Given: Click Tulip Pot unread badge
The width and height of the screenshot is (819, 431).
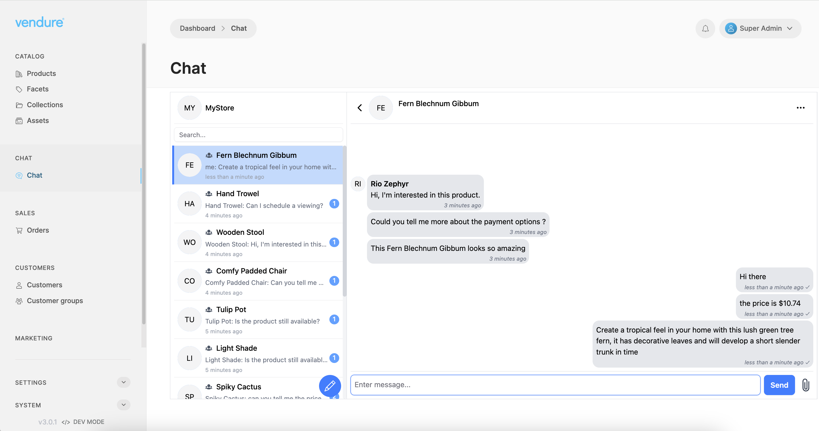Looking at the screenshot, I should click(x=334, y=319).
